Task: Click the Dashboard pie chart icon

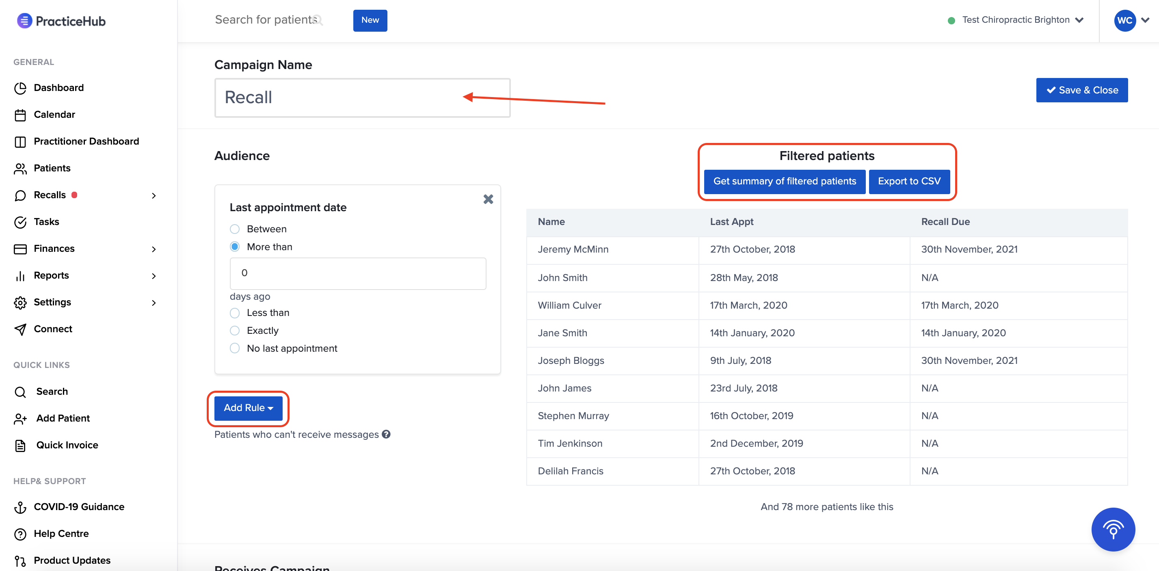Action: coord(20,88)
